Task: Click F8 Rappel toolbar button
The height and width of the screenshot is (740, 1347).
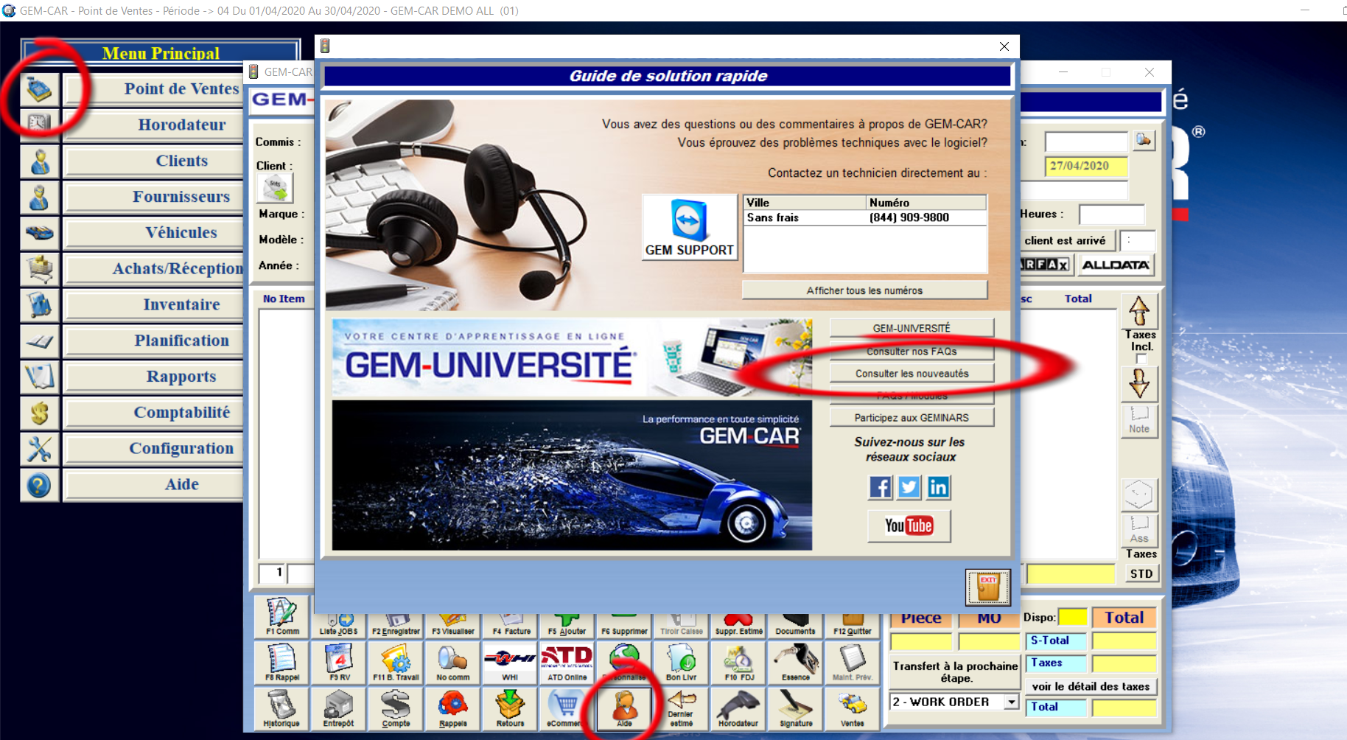Action: pos(282,663)
